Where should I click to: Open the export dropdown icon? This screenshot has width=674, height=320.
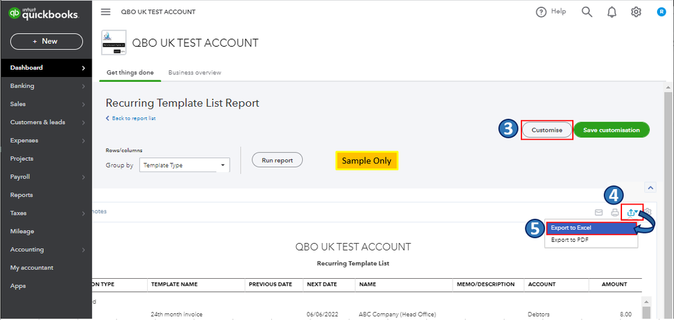[632, 213]
